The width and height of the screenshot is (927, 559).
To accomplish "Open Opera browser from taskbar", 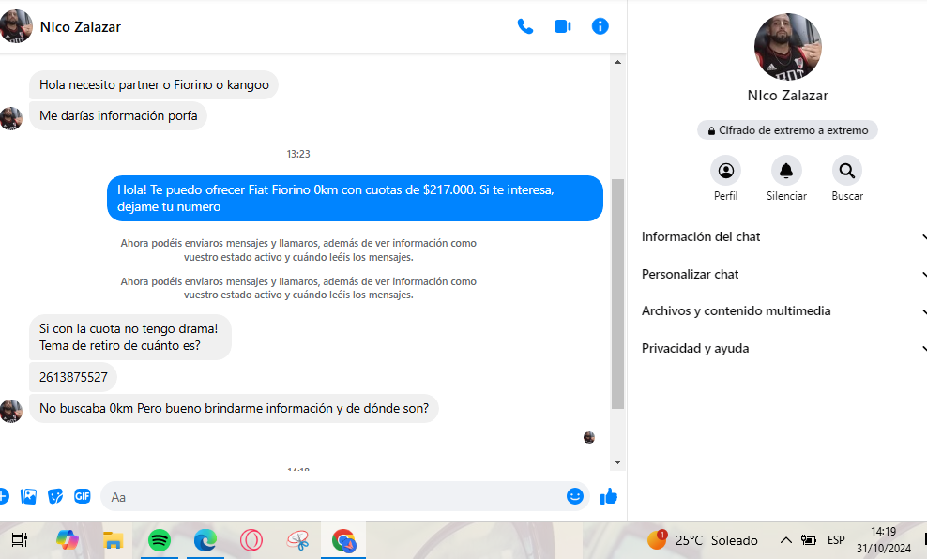I will pos(251,540).
